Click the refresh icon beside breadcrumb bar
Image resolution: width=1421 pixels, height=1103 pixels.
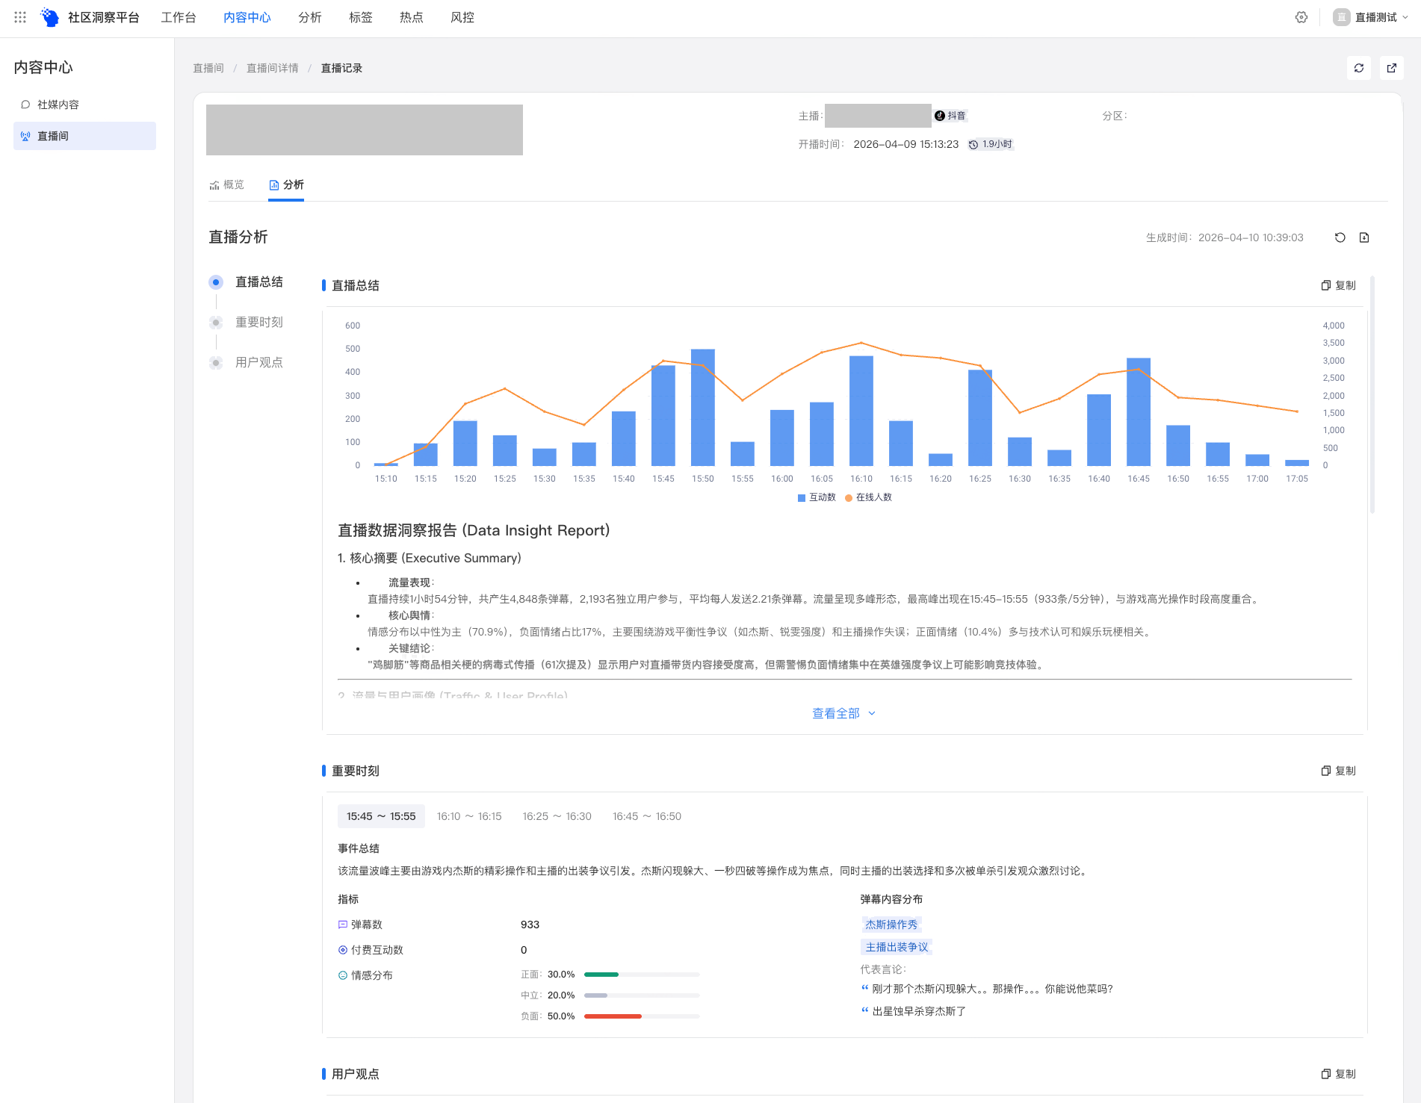click(1359, 68)
